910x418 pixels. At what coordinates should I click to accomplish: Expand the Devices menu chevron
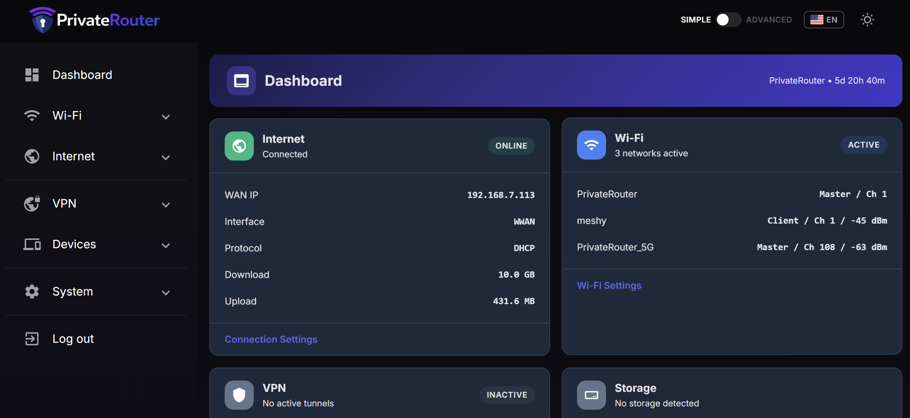pos(166,246)
